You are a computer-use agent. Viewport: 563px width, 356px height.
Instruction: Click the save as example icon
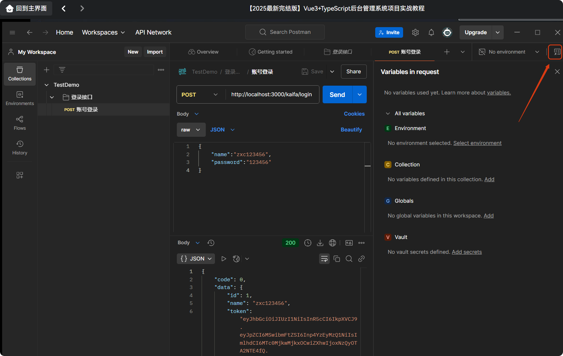click(x=349, y=243)
